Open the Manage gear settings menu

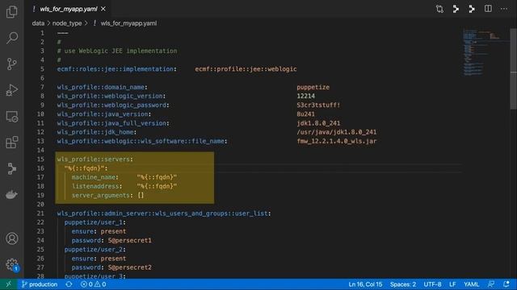pyautogui.click(x=12, y=264)
